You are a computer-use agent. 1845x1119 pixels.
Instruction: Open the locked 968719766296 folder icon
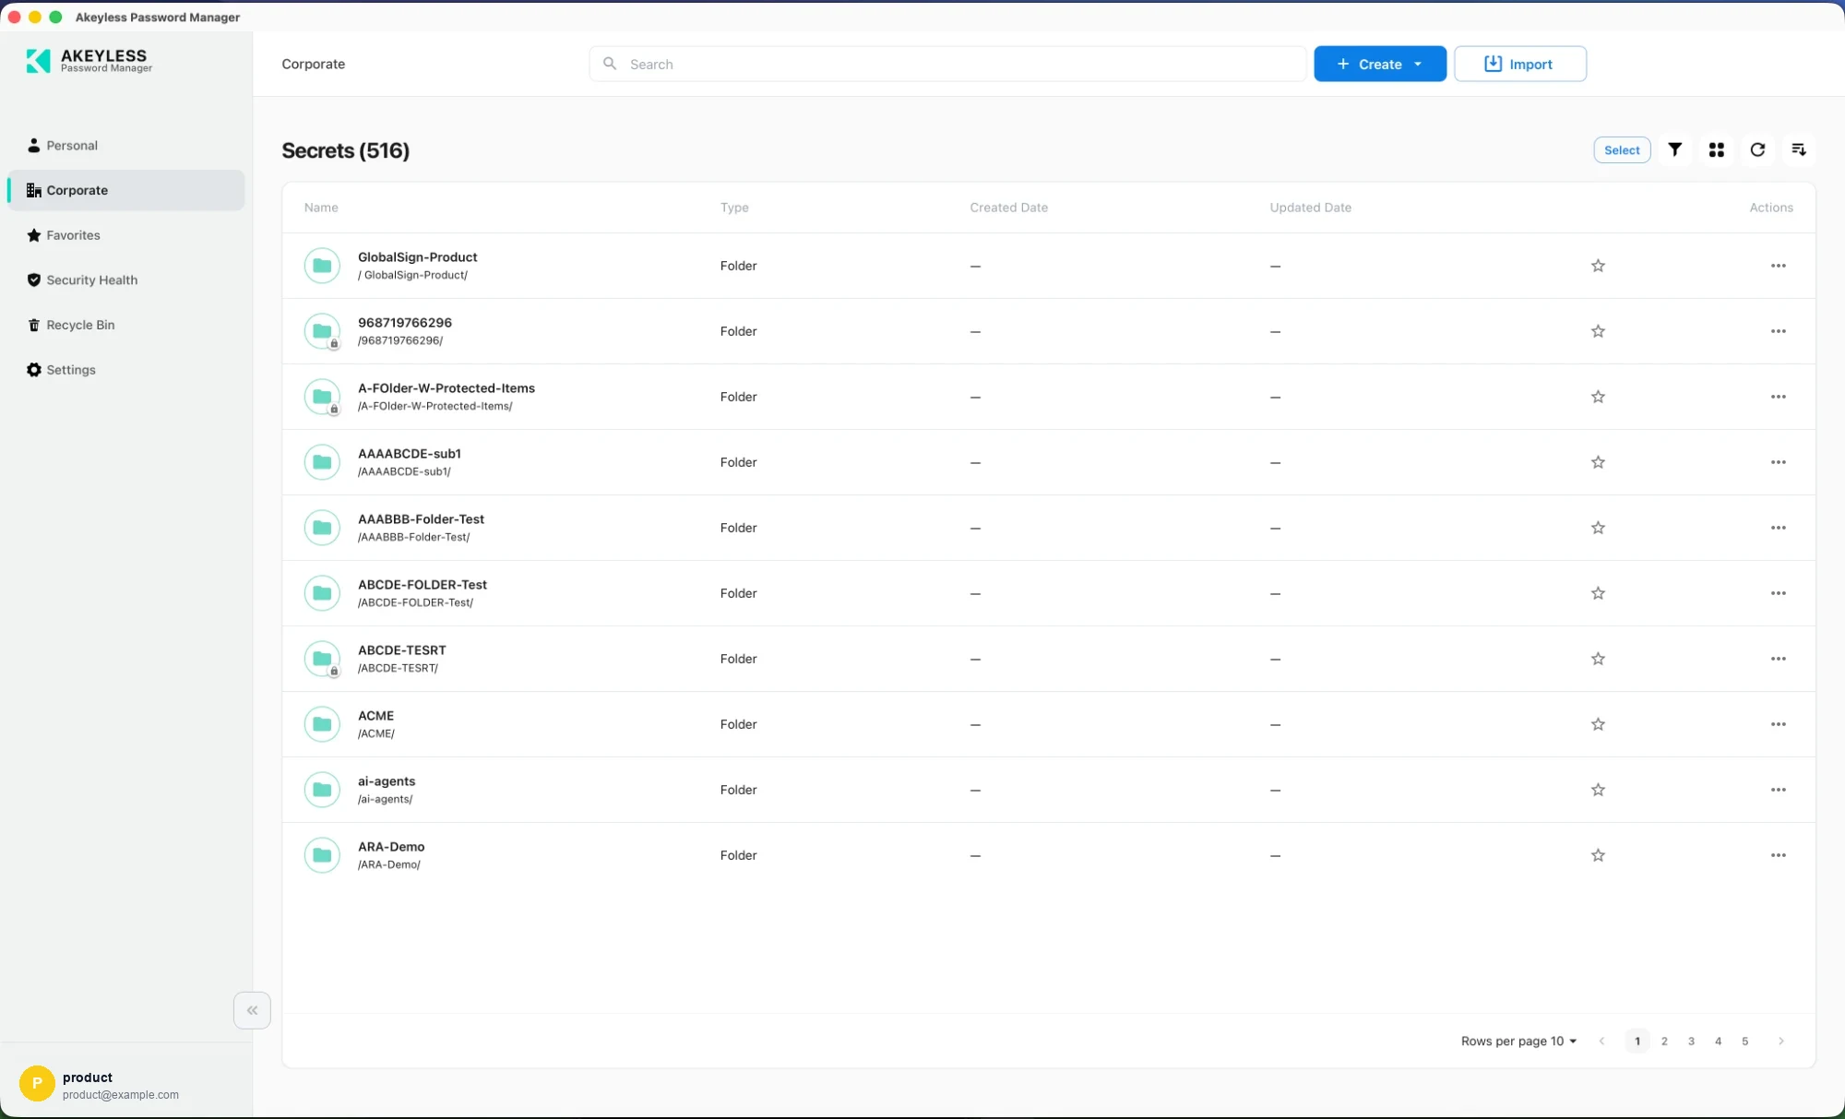[x=322, y=331]
